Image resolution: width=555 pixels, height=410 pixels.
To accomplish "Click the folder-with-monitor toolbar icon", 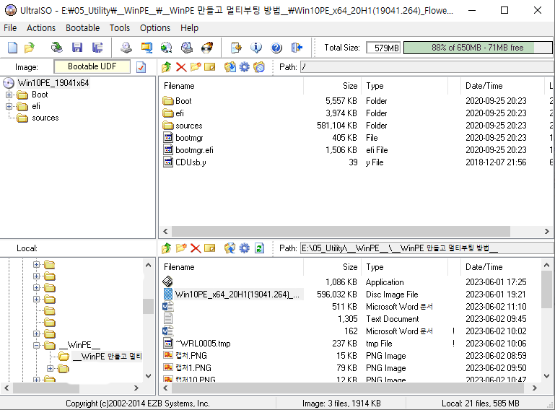I will (x=147, y=48).
